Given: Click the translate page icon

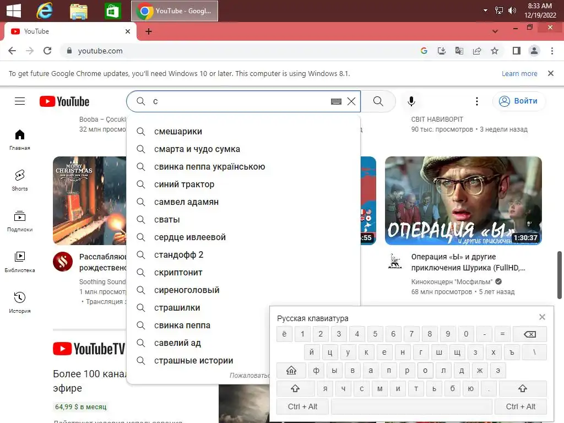Looking at the screenshot, I should [x=459, y=51].
